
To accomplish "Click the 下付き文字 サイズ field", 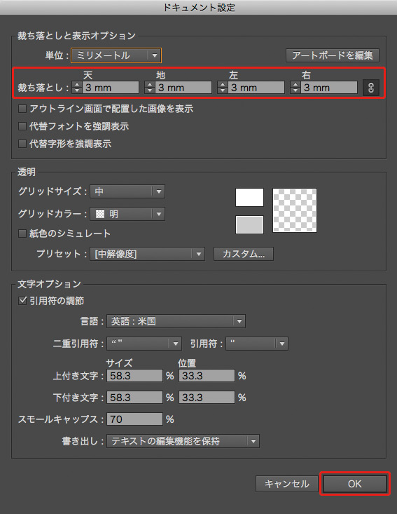I will click(134, 398).
